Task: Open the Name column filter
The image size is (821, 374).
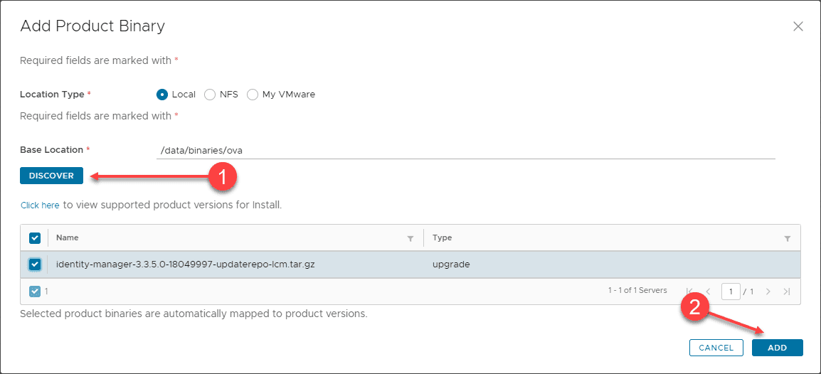Action: pyautogui.click(x=410, y=238)
